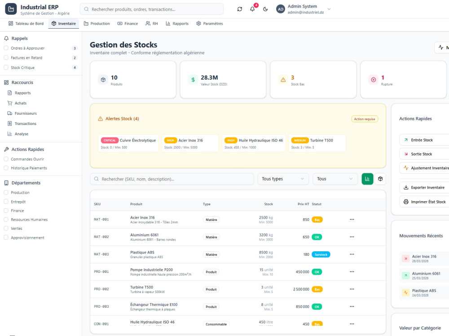The width and height of the screenshot is (449, 336).
Task: Click the Action requise badge
Action: coord(365,119)
